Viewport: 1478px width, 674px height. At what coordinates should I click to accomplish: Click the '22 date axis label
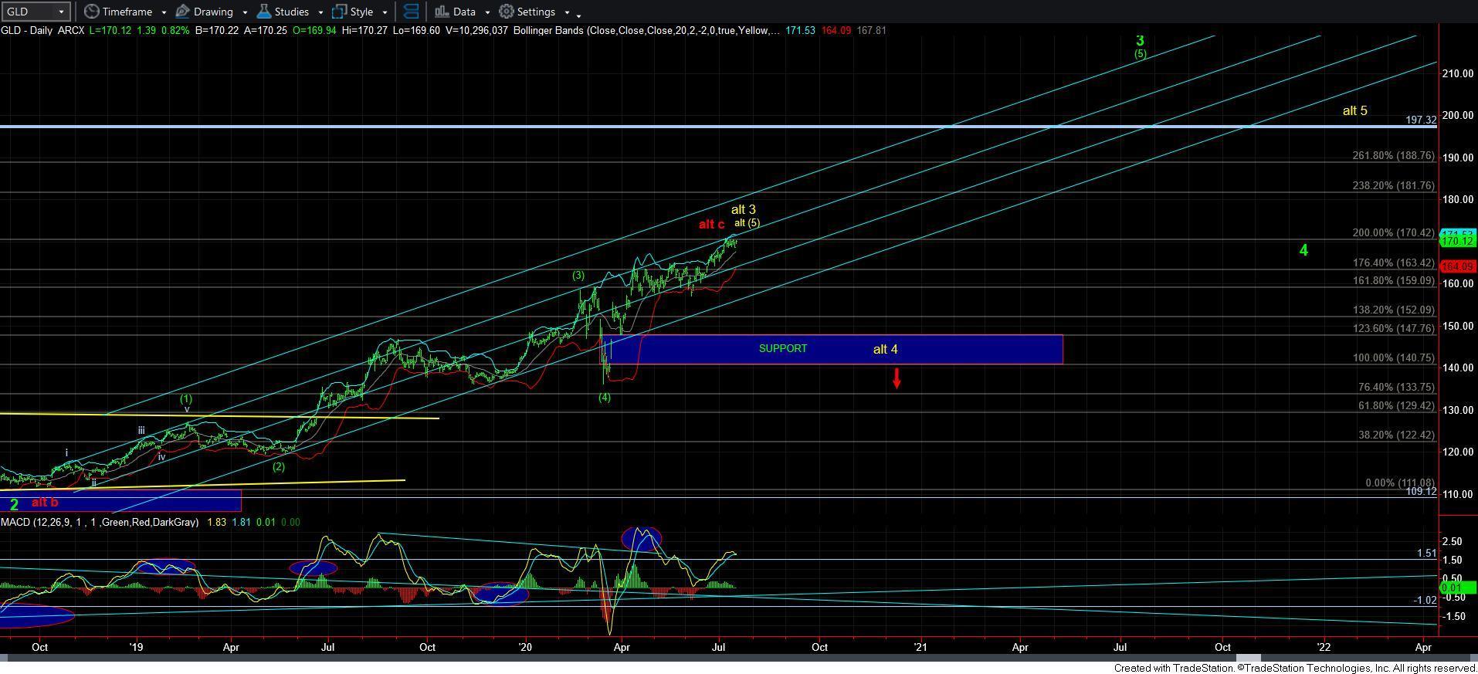(x=1323, y=647)
